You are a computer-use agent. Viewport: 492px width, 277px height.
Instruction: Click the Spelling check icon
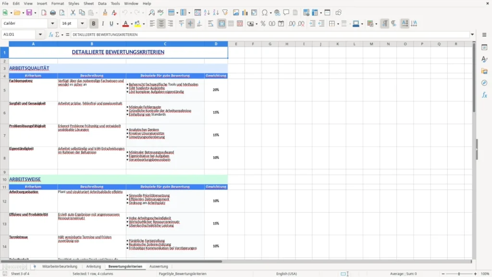[160, 13]
